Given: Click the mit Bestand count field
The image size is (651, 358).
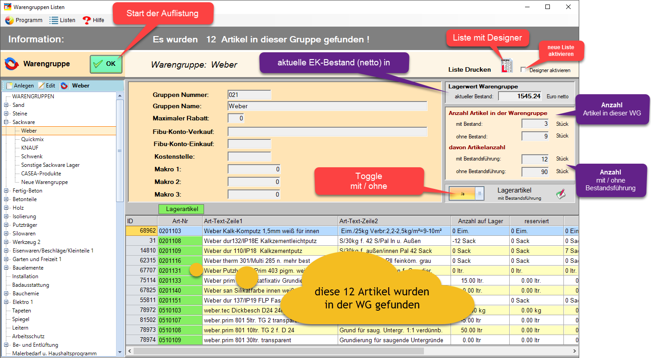Looking at the screenshot, I should (535, 124).
